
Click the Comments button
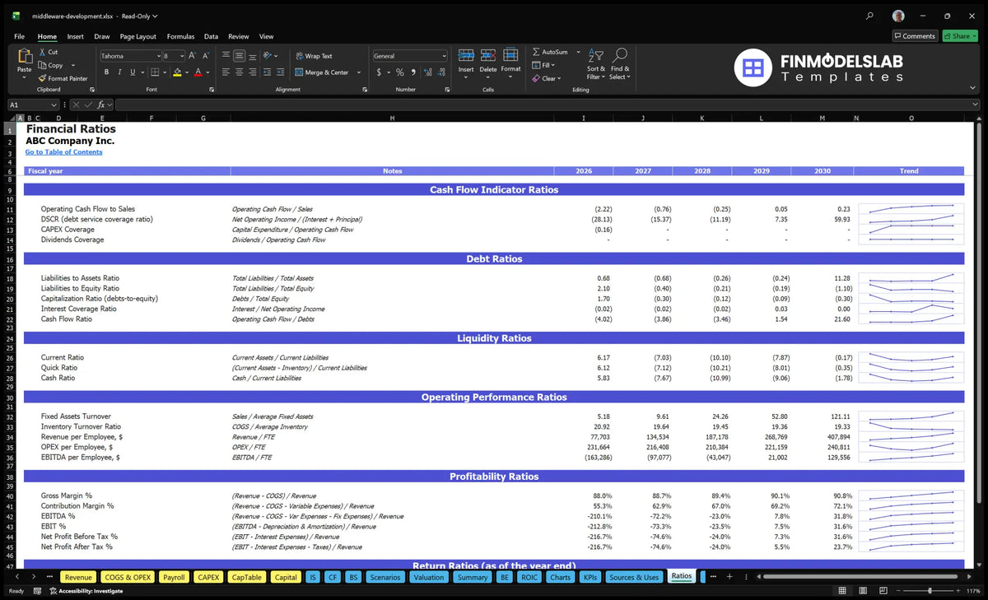(915, 36)
